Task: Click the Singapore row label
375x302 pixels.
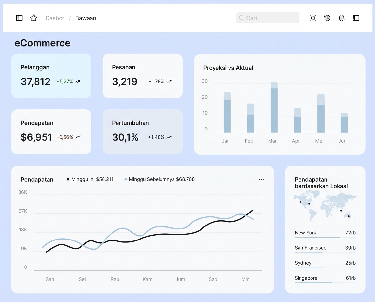Action: pos(306,278)
